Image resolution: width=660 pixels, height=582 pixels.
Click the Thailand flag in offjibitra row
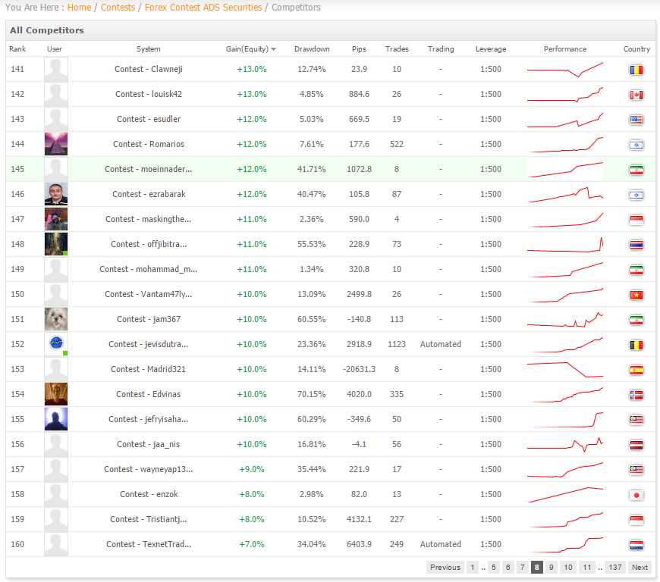pyautogui.click(x=636, y=245)
